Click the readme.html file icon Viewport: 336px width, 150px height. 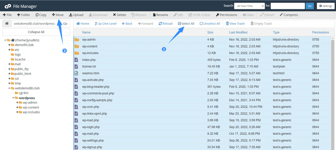(x=76, y=73)
